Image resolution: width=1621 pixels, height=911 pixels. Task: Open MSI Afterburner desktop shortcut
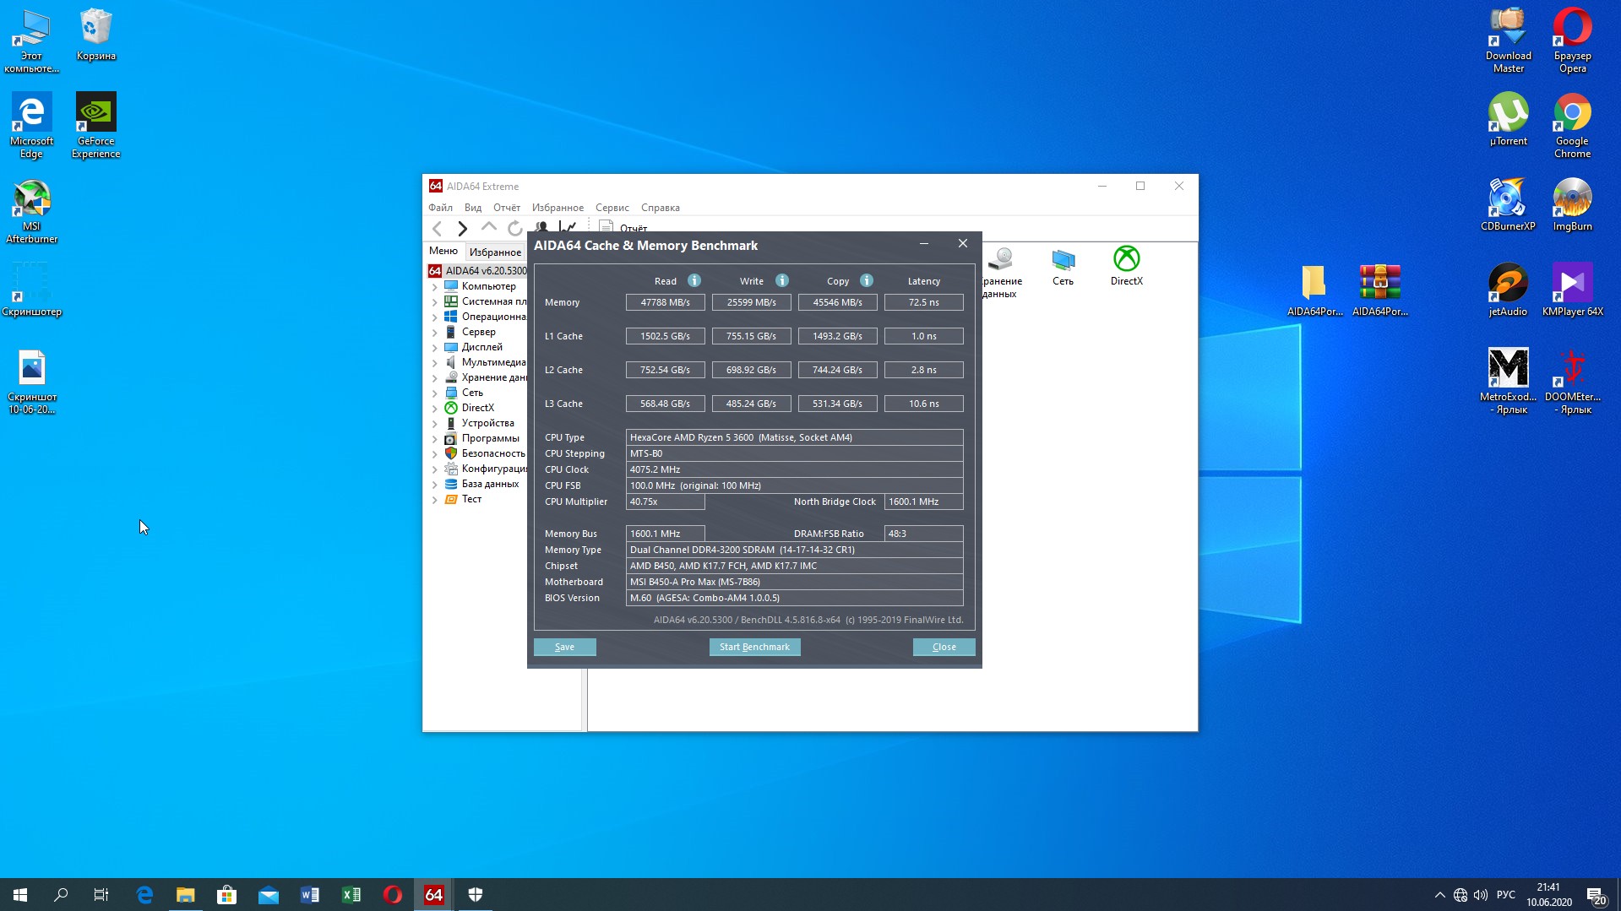[x=32, y=211]
